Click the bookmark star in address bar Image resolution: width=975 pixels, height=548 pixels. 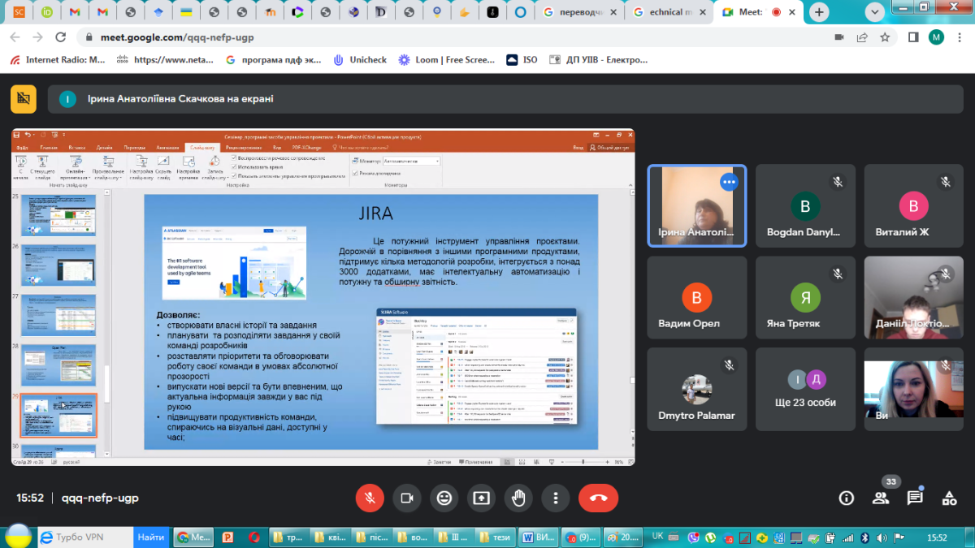point(885,37)
